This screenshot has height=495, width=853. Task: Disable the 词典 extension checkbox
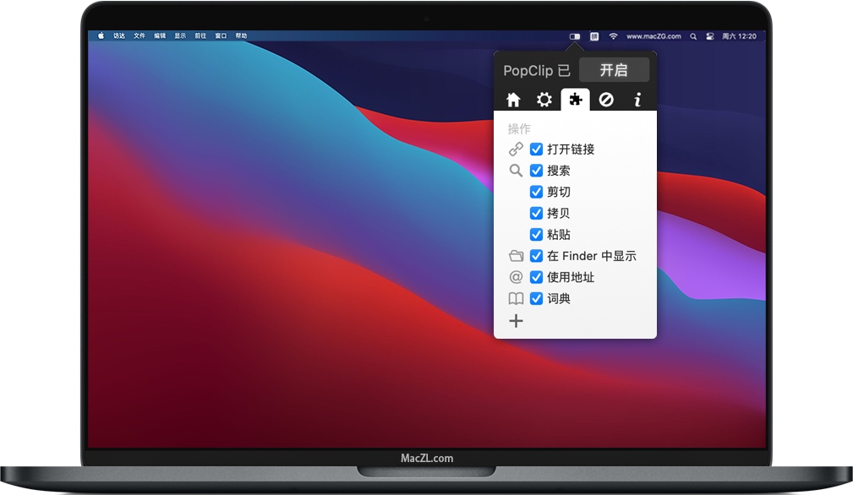tap(536, 298)
